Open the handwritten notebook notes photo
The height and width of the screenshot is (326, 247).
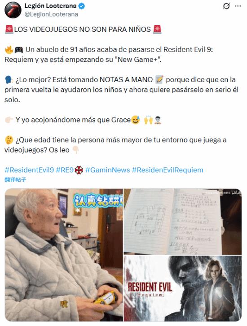pos(183,222)
